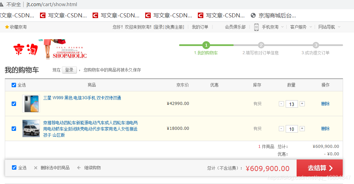
Task: Click the address bar URL jt.com/cart/show.html
Action: click(x=52, y=4)
